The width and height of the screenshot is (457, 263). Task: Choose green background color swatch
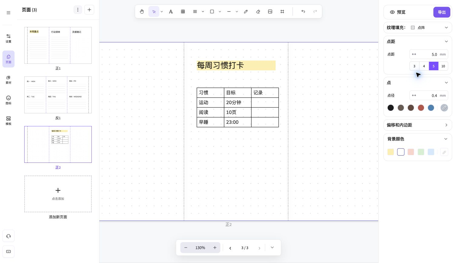(421, 152)
